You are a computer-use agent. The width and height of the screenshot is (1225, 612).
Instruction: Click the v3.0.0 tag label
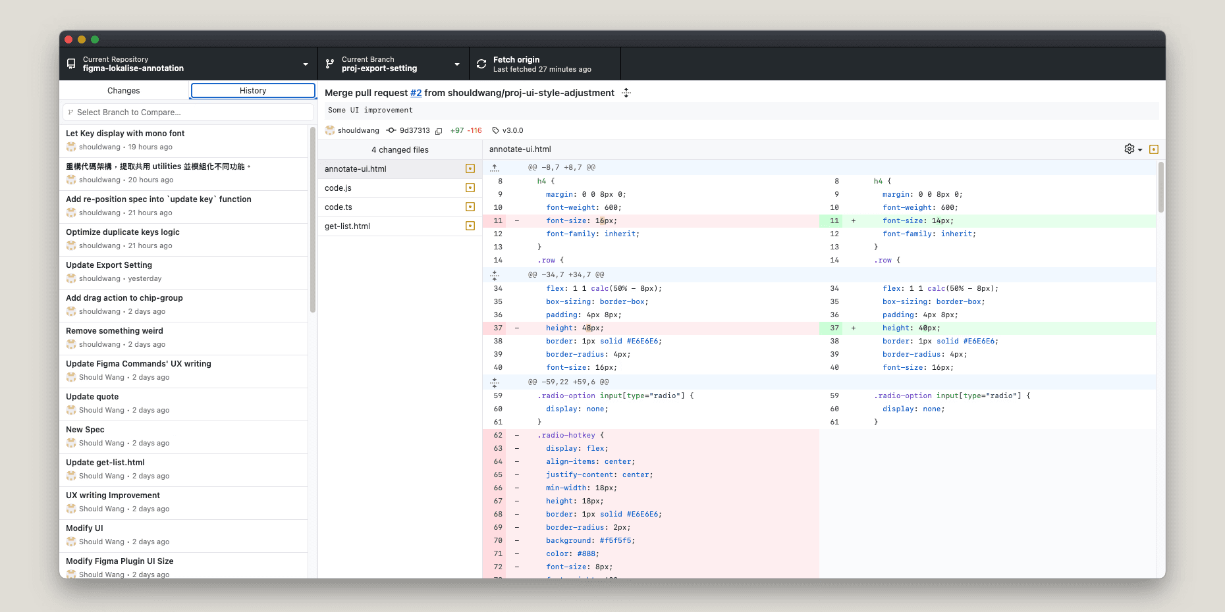click(x=513, y=130)
